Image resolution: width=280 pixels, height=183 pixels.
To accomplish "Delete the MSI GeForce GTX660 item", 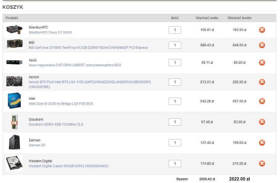I will point(262,45).
